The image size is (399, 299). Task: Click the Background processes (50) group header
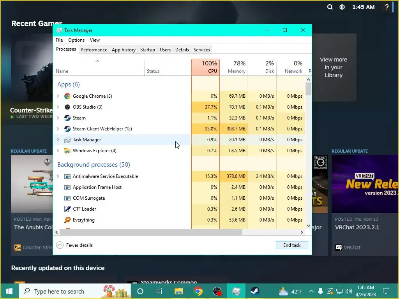click(x=94, y=165)
